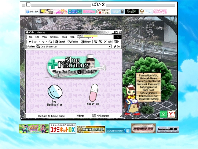The image size is (198, 149).
Task: Click the blue cube banner button
Action: click(32, 12)
